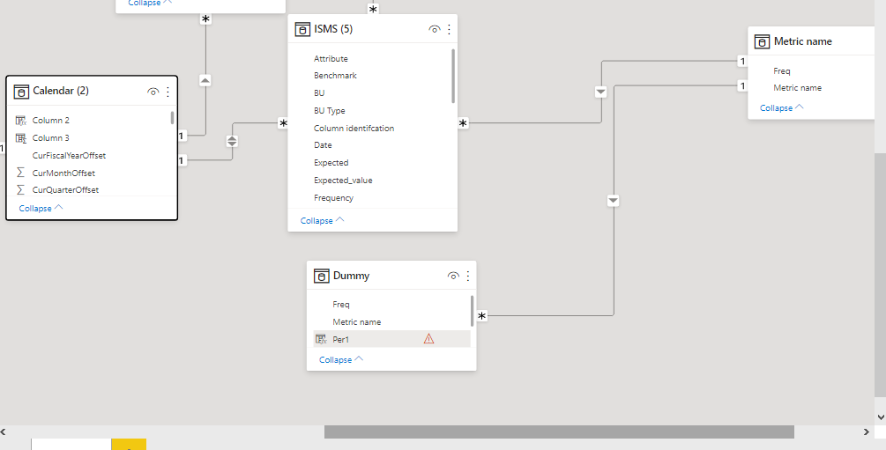Click the Calendar (2) field list scrollbar

coord(172,117)
